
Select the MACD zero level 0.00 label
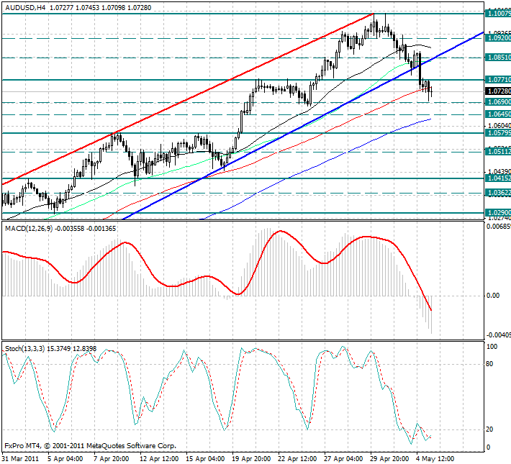pyautogui.click(x=493, y=296)
